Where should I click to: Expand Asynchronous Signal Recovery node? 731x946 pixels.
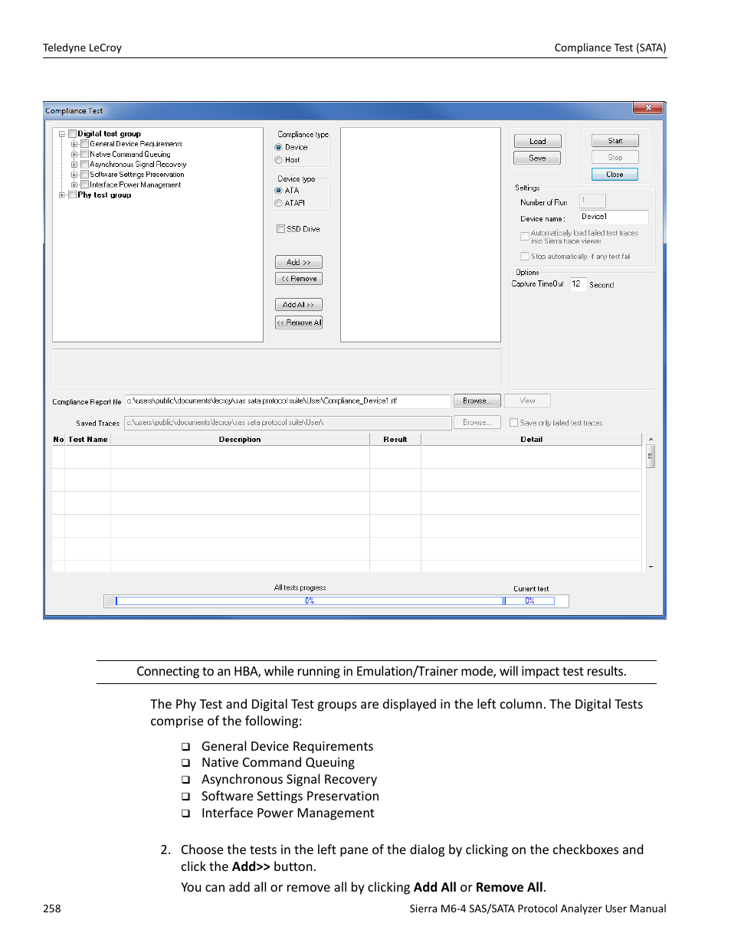(74, 165)
